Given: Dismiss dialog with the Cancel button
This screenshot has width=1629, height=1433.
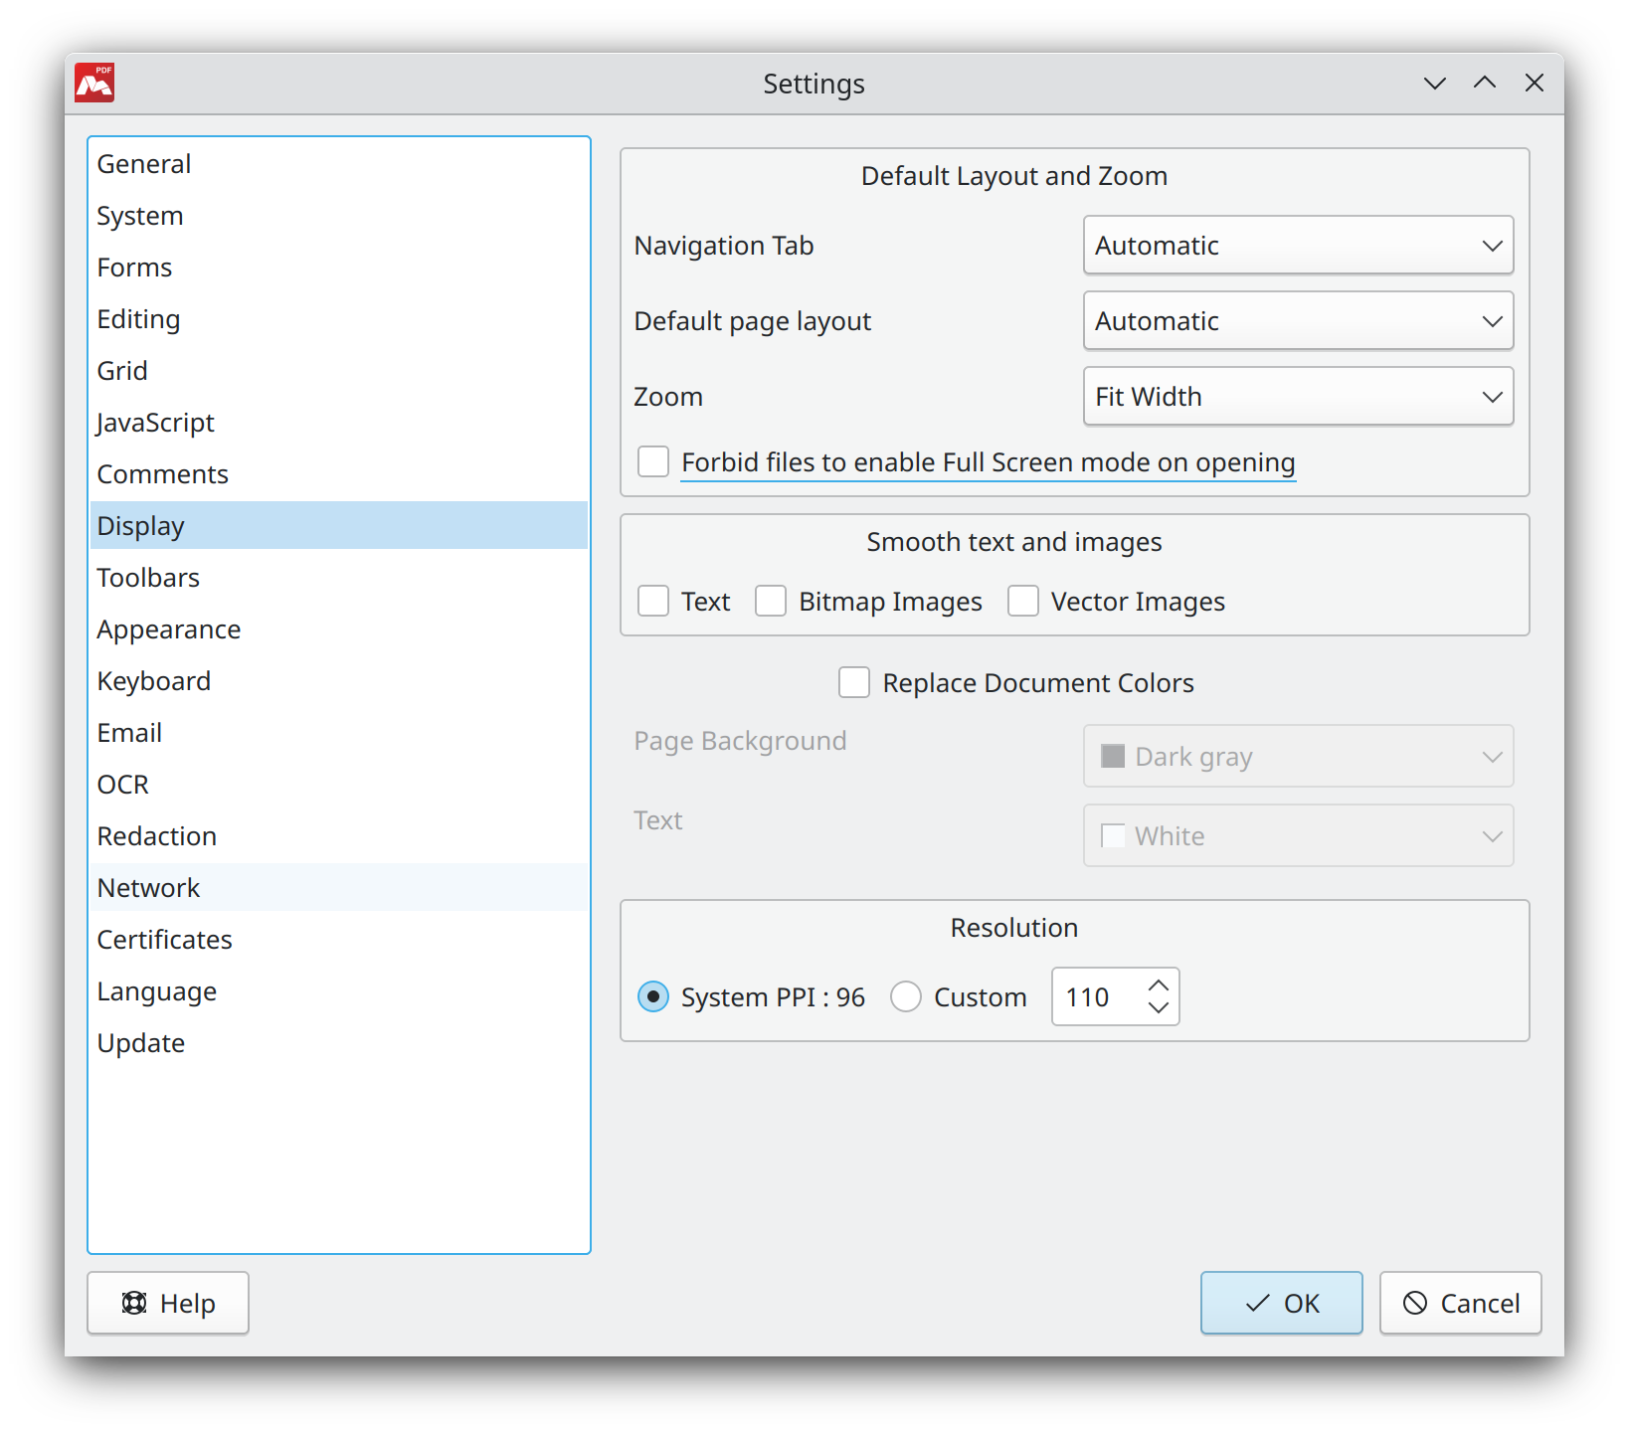Looking at the screenshot, I should pos(1460,1303).
